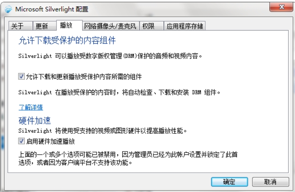
Task: Click the Silverlight logo icon in title bar
Action: (8, 9)
